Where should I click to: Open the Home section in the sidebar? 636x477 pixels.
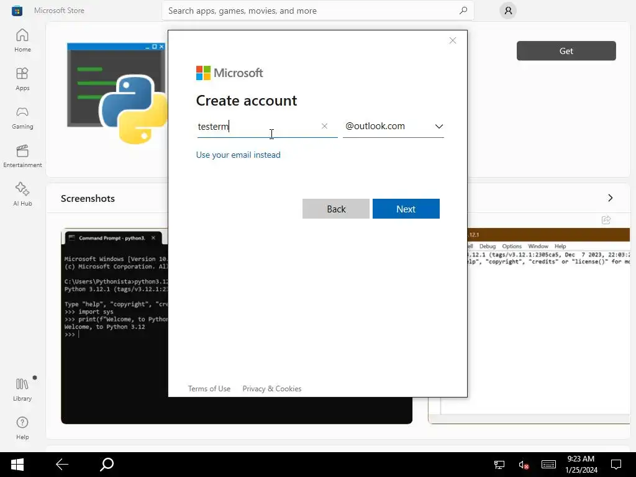(22, 40)
